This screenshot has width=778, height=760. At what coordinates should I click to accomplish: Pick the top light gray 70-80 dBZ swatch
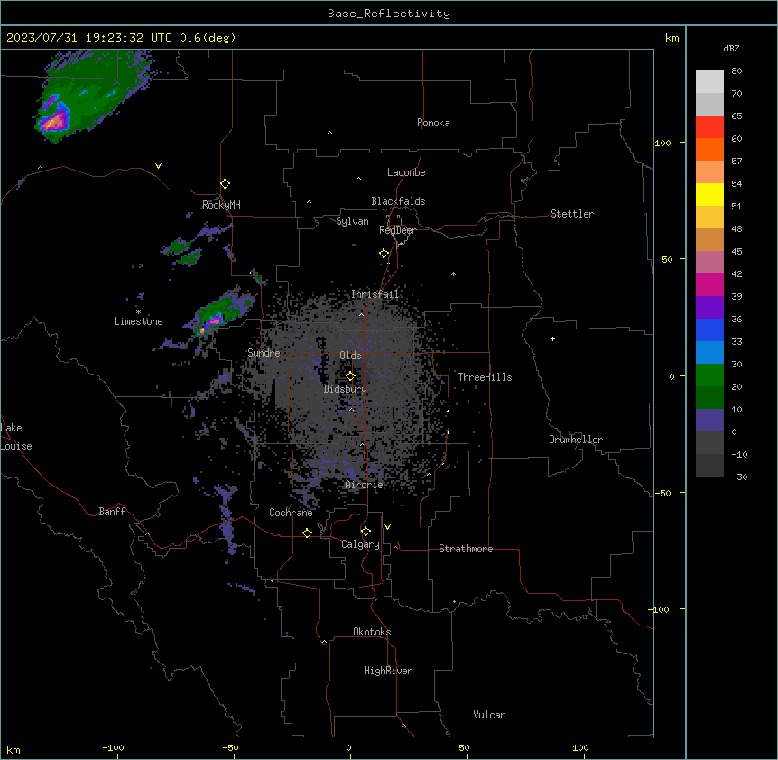click(x=709, y=82)
